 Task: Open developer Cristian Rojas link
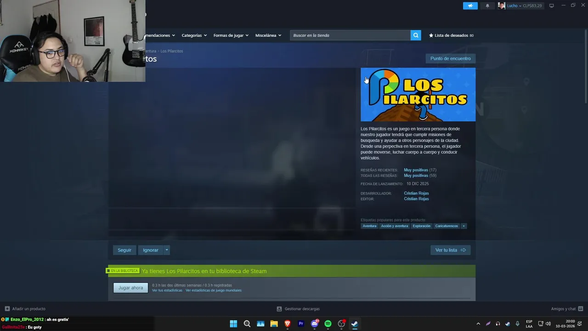click(416, 193)
